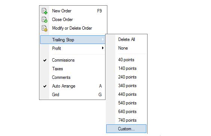Select 40 points trailing stop
This screenshot has width=211, height=136.
pyautogui.click(x=126, y=60)
